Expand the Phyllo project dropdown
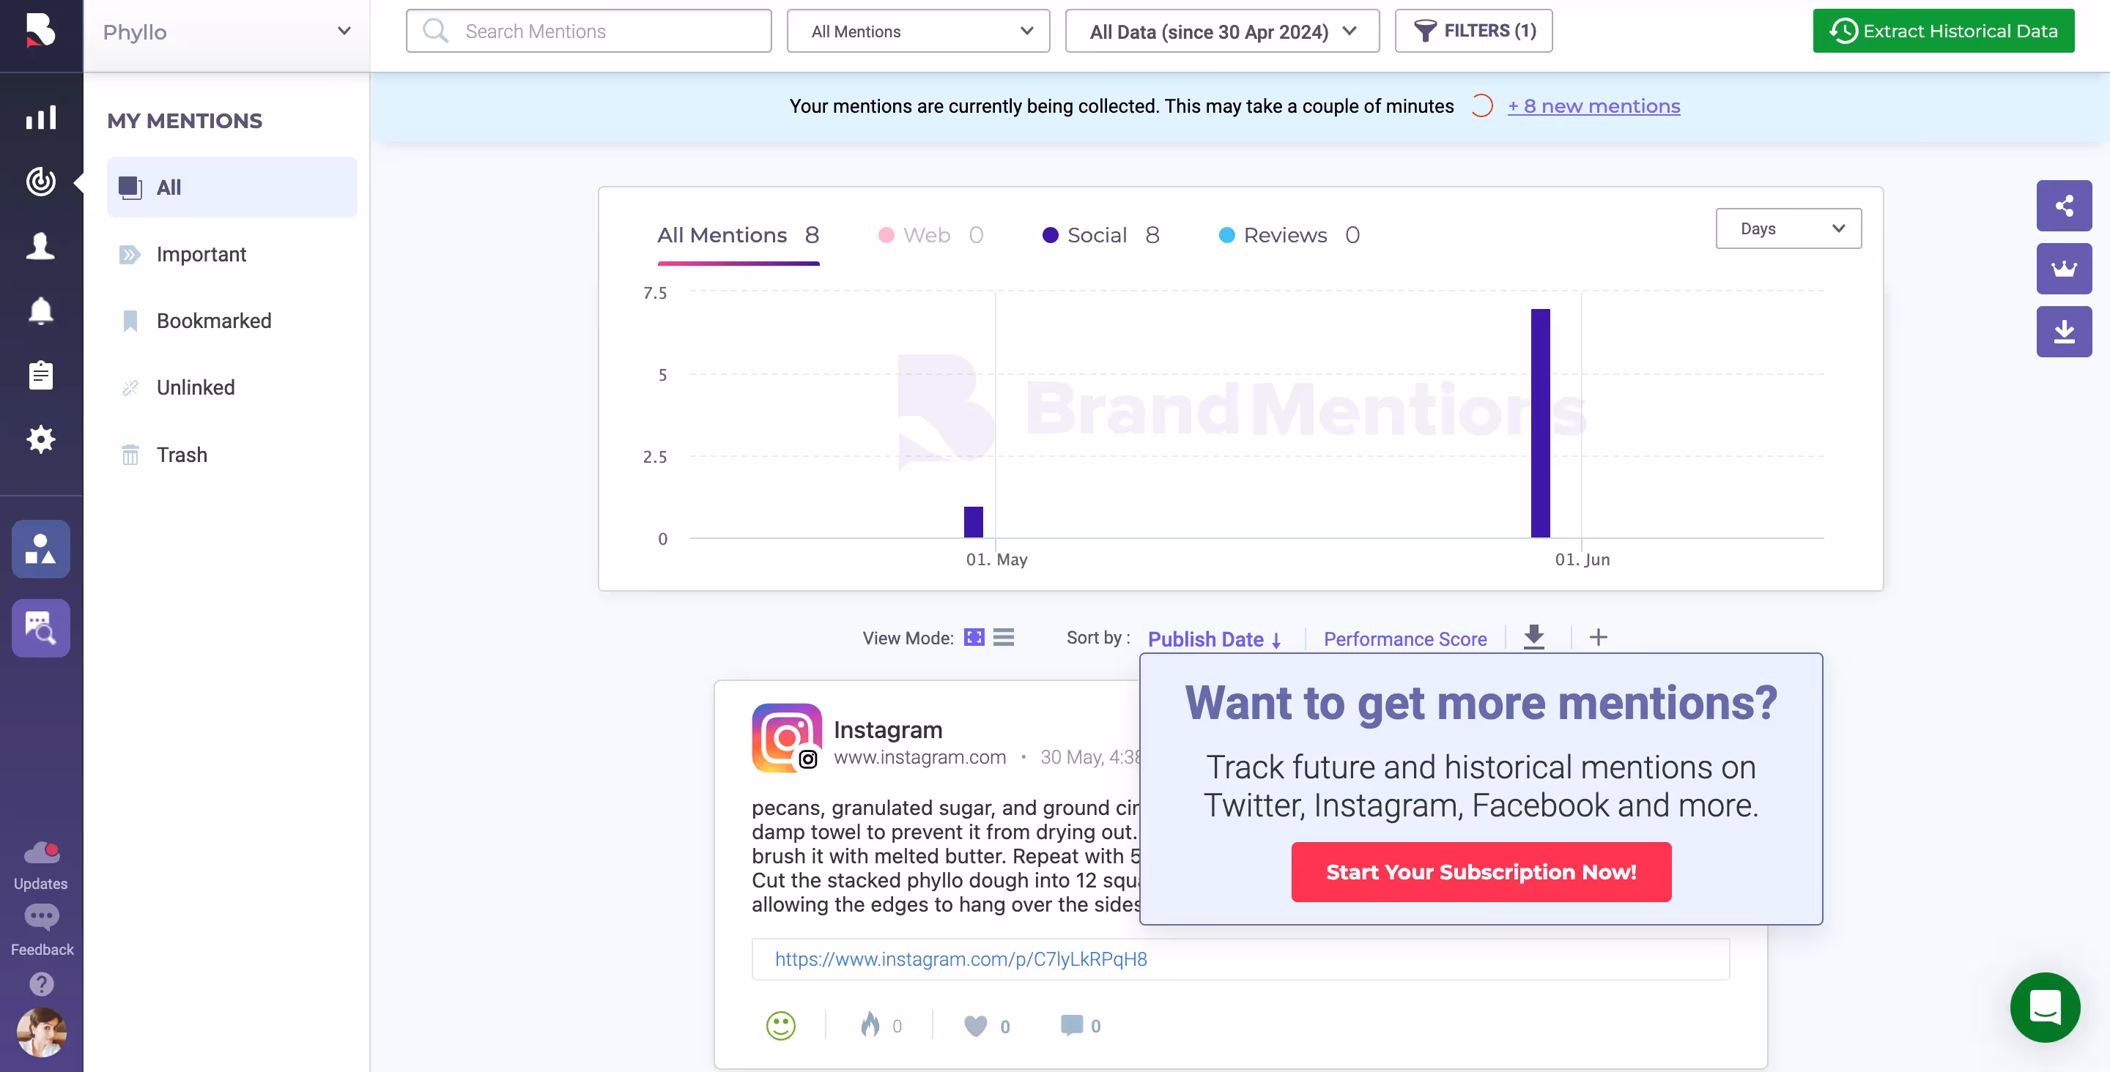The image size is (2110, 1072). [x=226, y=32]
